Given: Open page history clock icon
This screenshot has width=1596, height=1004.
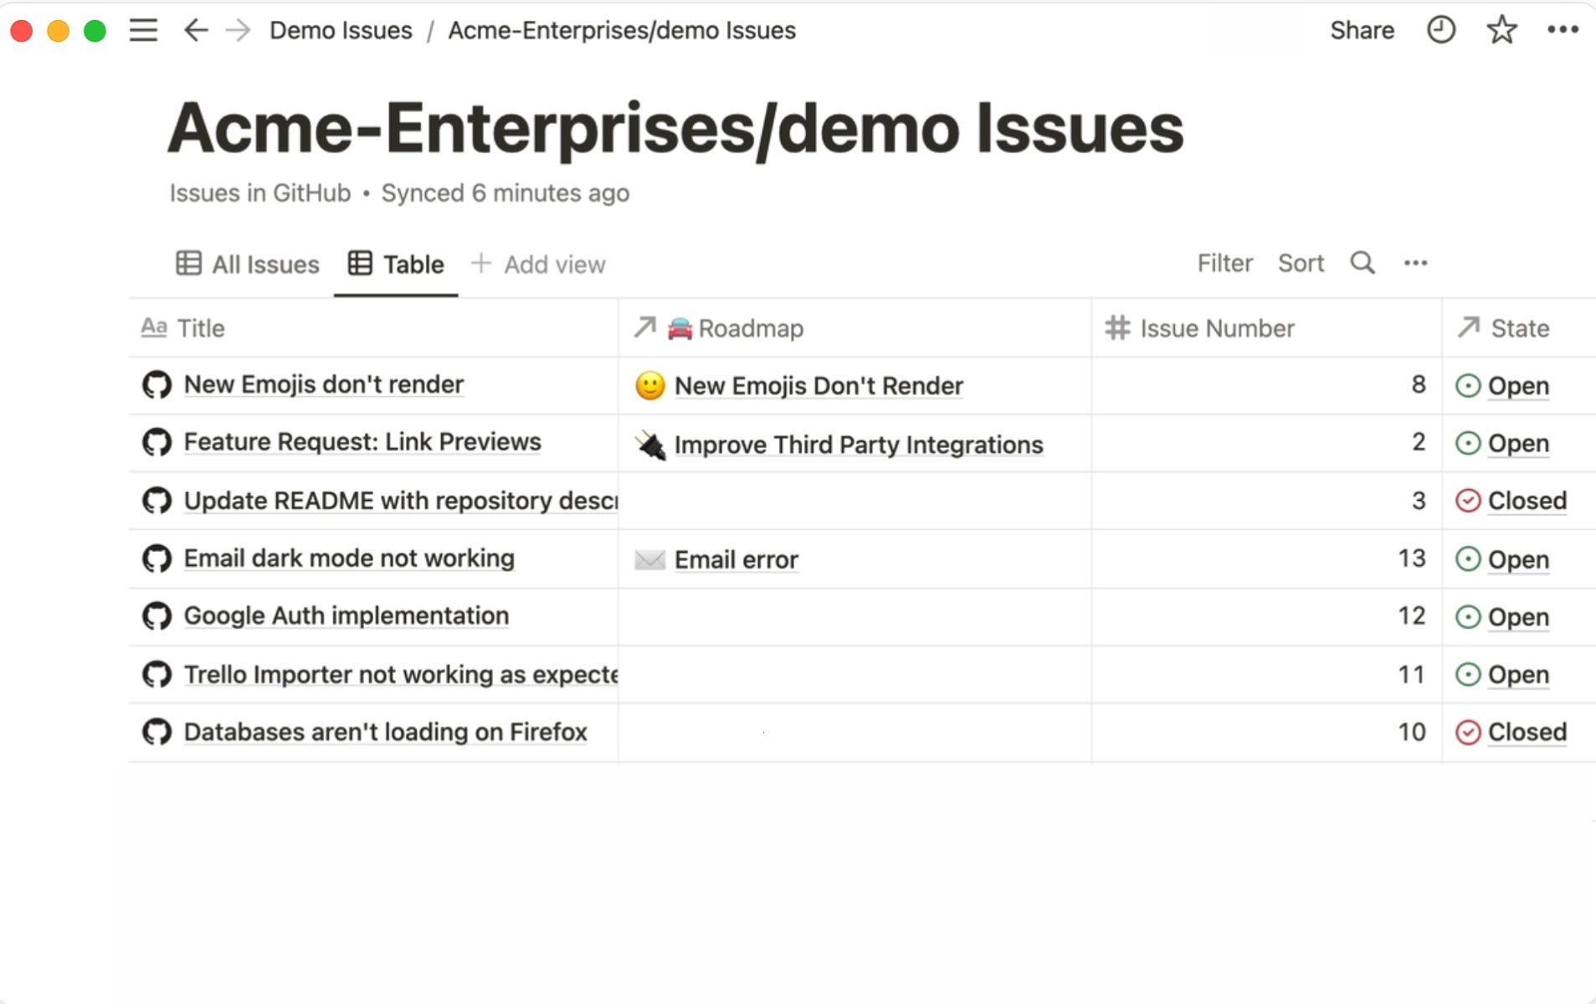Looking at the screenshot, I should (x=1440, y=31).
